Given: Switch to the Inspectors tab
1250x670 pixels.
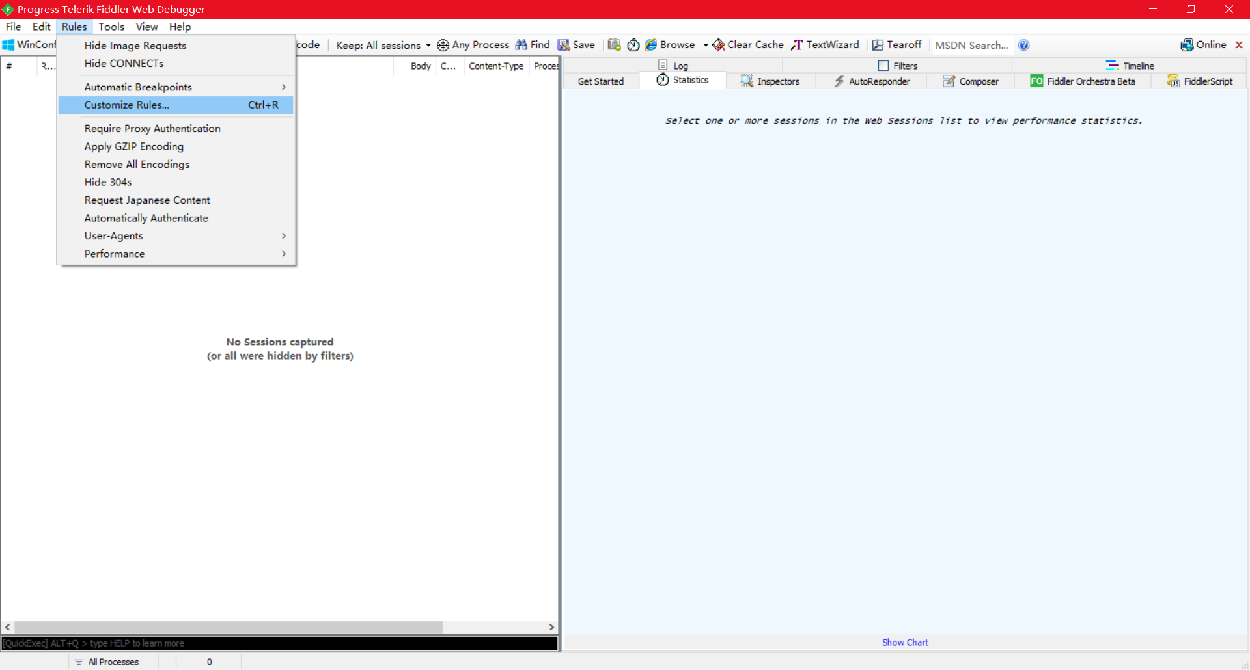Looking at the screenshot, I should (771, 81).
